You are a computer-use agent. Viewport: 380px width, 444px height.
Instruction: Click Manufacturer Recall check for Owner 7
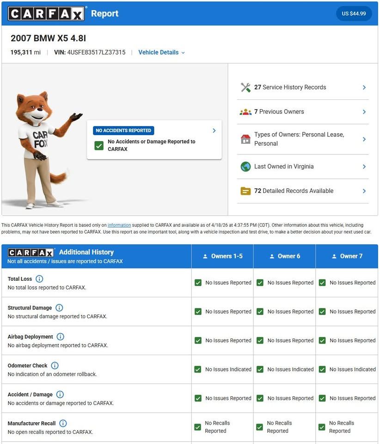click(x=322, y=427)
